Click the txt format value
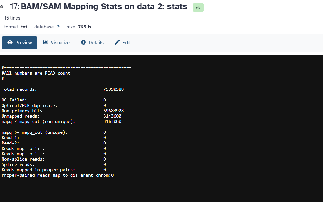Image resolution: width=327 pixels, height=202 pixels. [x=24, y=27]
